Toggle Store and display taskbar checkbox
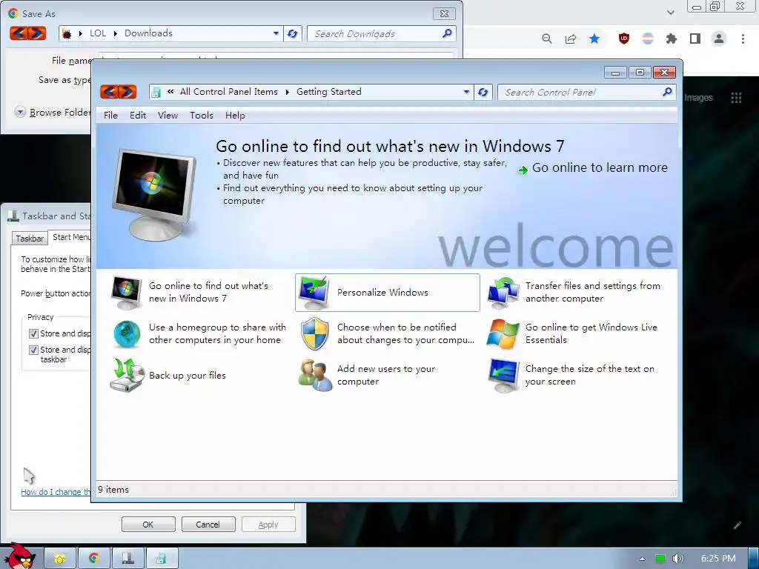The image size is (759, 569). pyautogui.click(x=33, y=350)
